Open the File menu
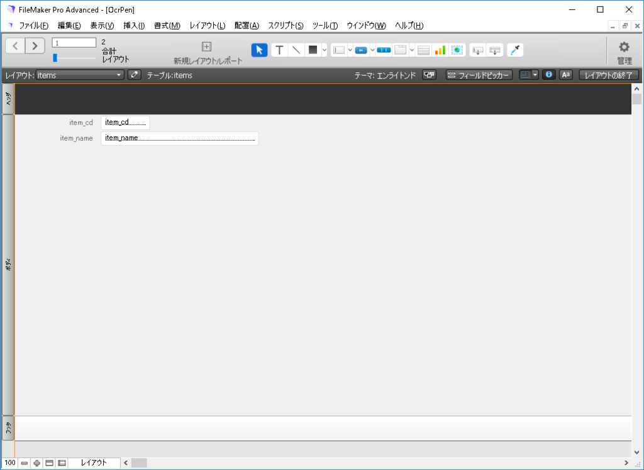The width and height of the screenshot is (644, 470). tap(34, 26)
